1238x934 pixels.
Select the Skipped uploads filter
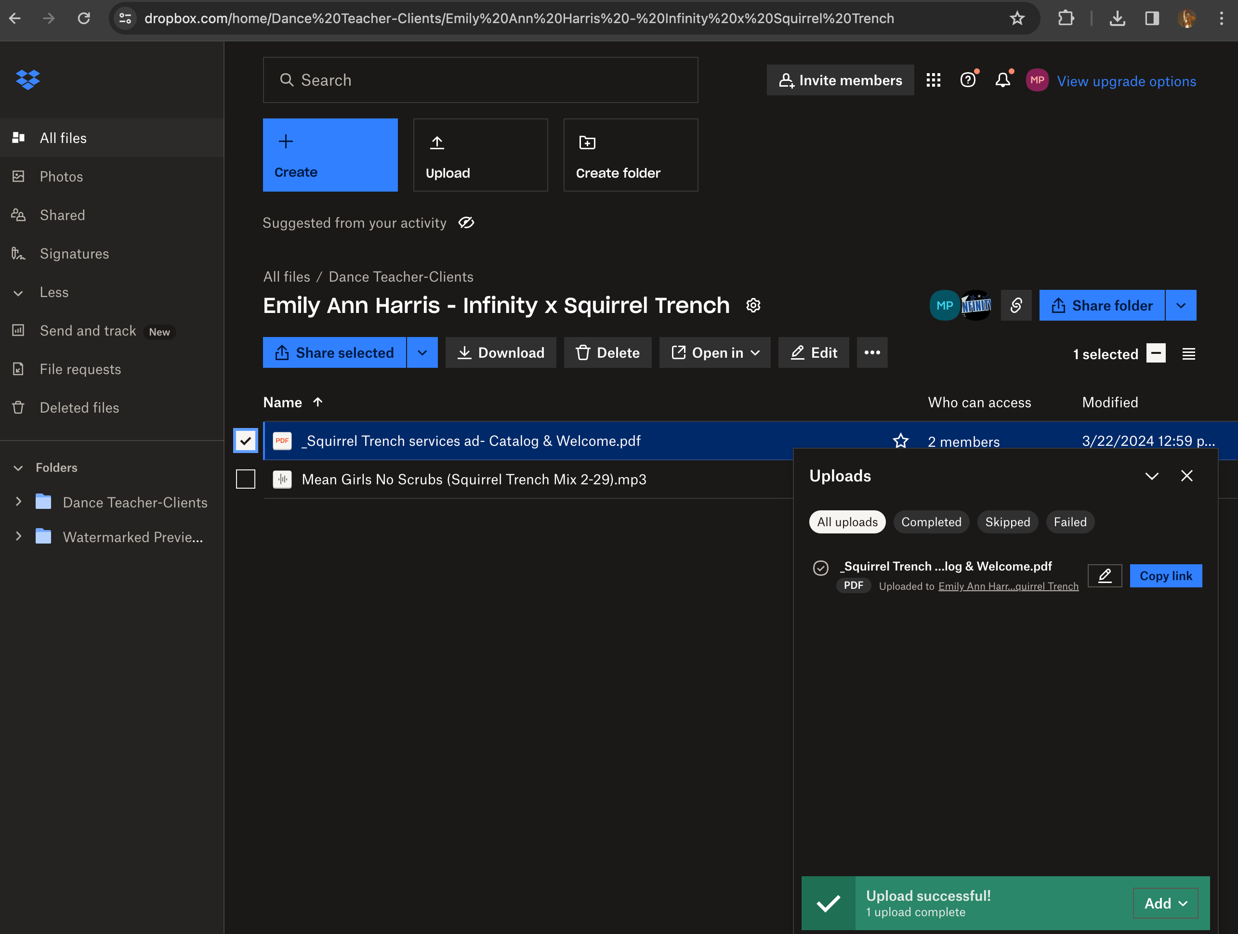pos(1007,522)
